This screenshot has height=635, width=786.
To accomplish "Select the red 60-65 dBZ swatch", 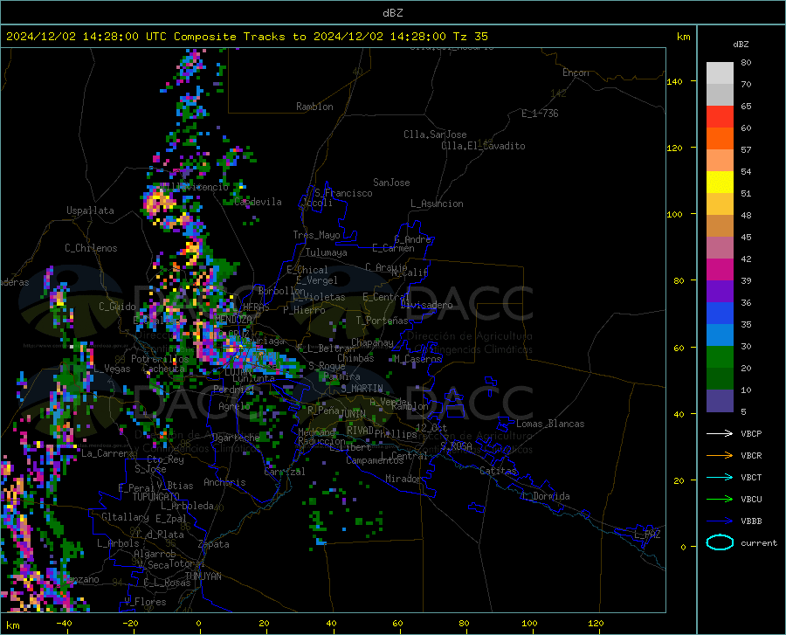I will [x=720, y=117].
